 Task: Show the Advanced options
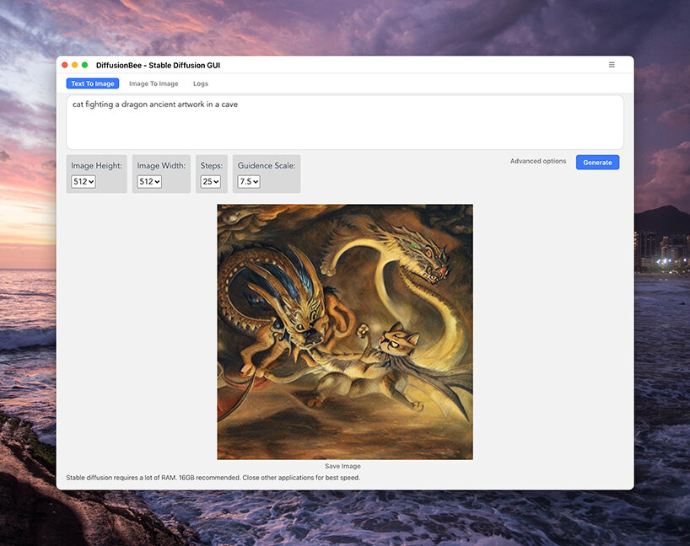point(537,161)
